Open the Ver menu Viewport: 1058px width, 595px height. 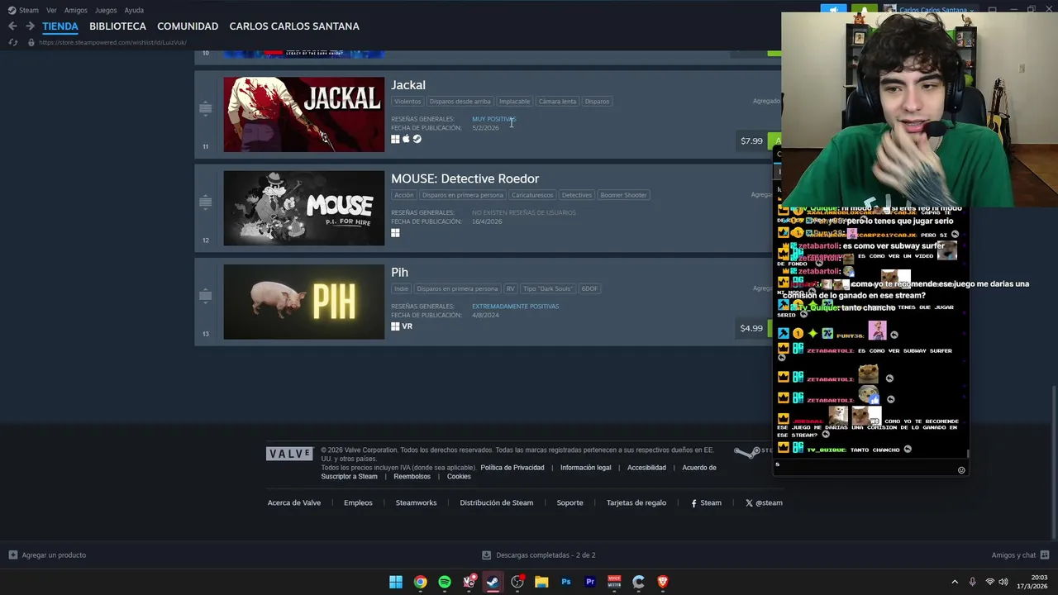(x=51, y=10)
